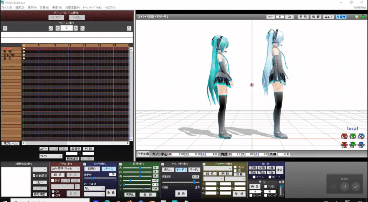Screen dimensions: 368x202
Task: Click the 正面 front view button
Action: [x=253, y=168]
